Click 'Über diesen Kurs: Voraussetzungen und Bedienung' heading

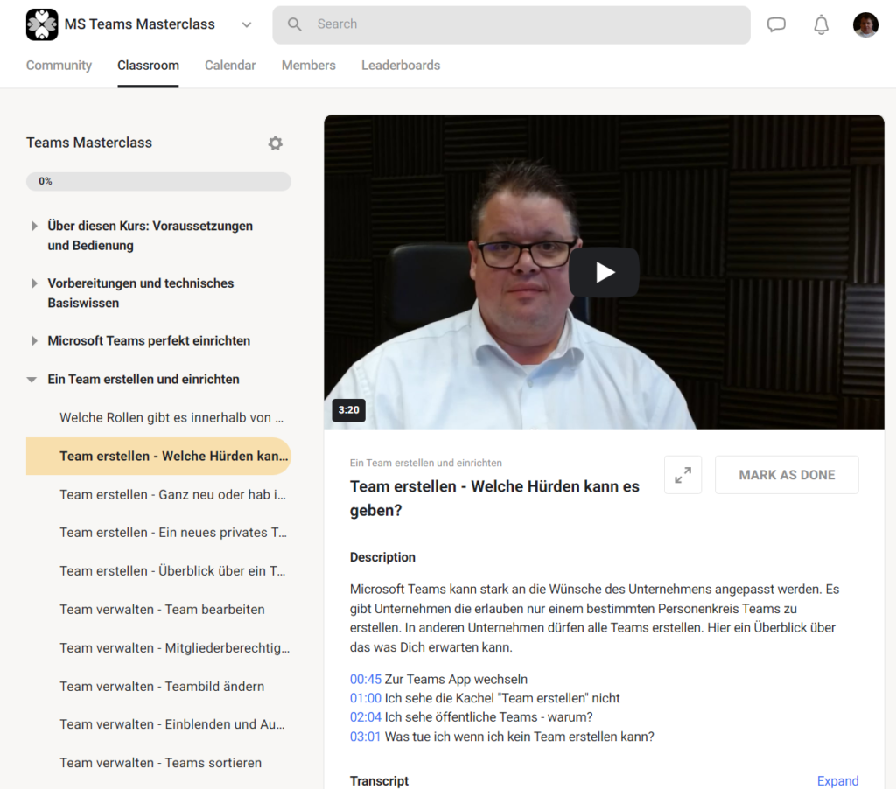tap(150, 235)
